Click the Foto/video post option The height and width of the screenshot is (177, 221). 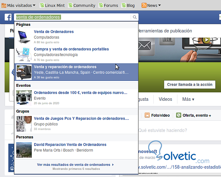157,115
